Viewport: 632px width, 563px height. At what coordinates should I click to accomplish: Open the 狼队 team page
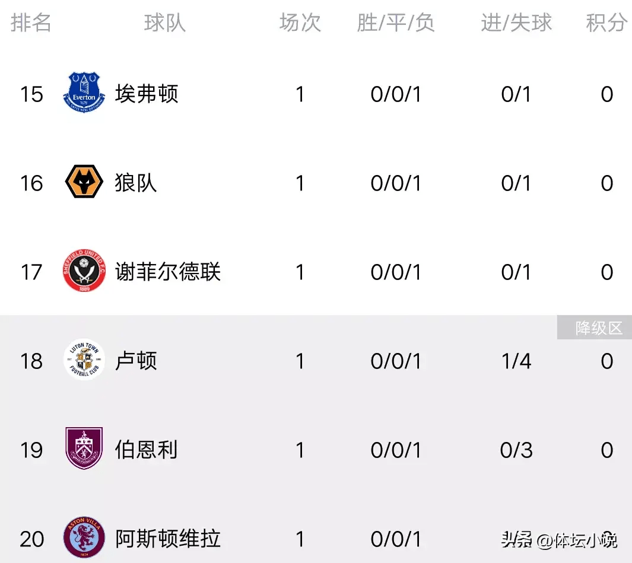136,183
